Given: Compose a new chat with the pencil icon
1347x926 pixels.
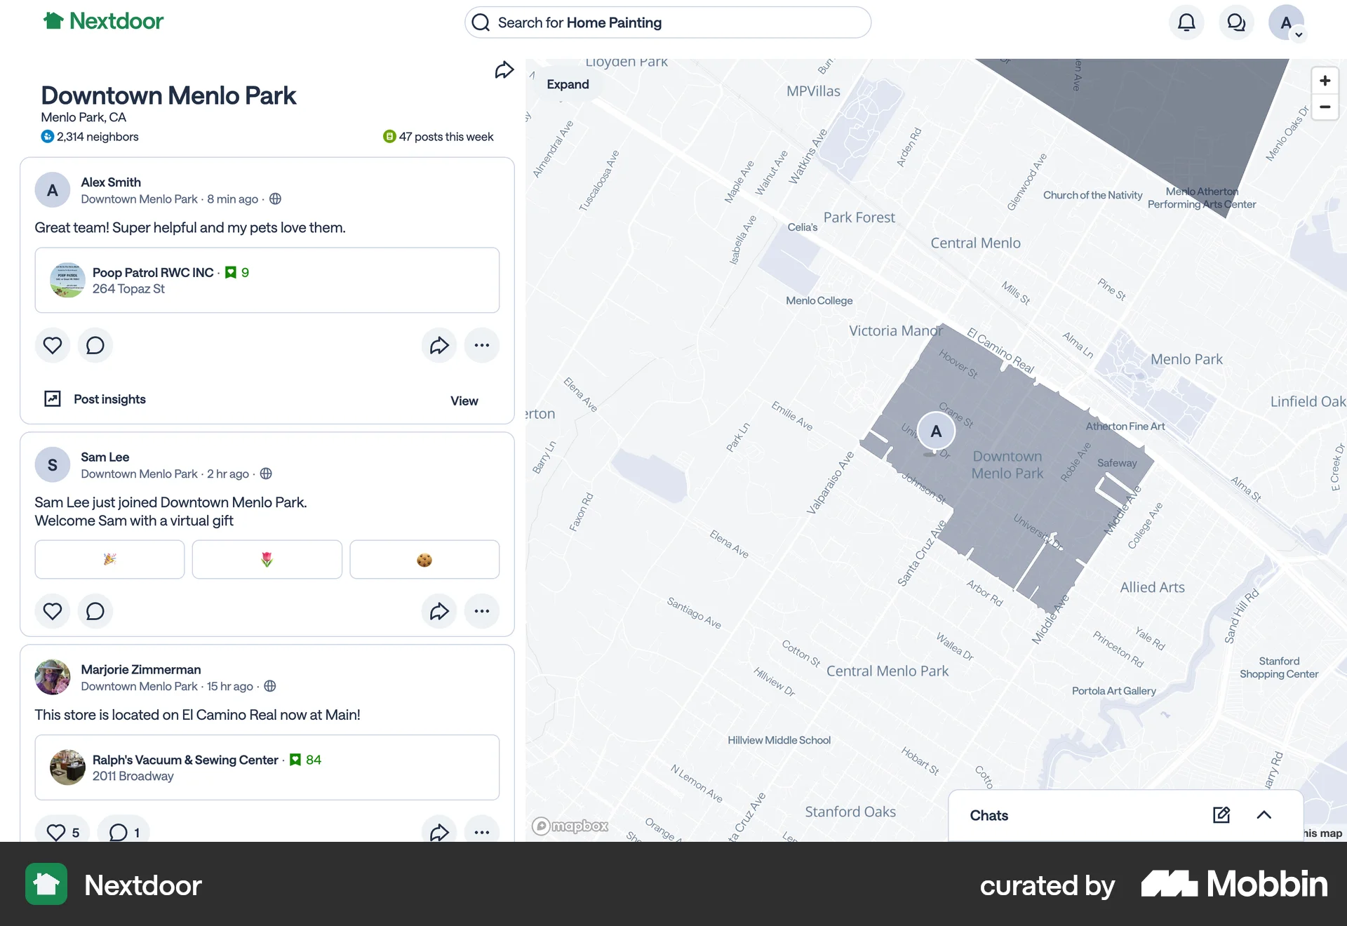Looking at the screenshot, I should (x=1221, y=815).
